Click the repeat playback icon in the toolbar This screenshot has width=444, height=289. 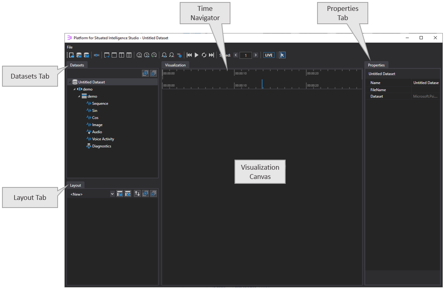click(x=204, y=55)
